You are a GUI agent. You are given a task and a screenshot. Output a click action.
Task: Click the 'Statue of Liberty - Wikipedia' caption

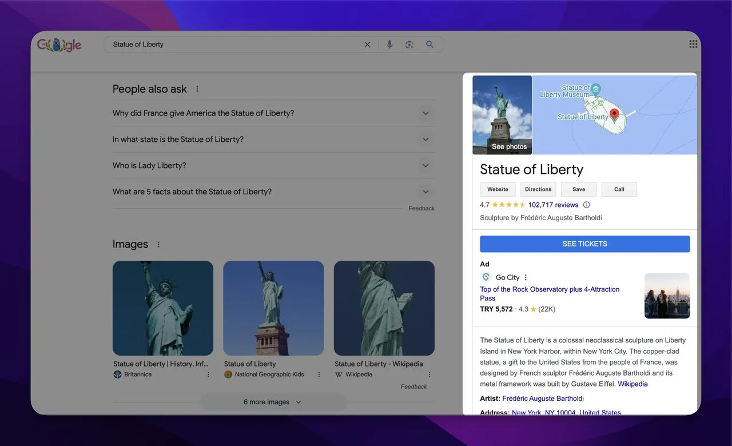tap(379, 364)
